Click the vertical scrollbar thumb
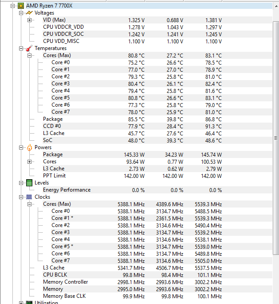Screen dimensions: 279x304 [276, 138]
